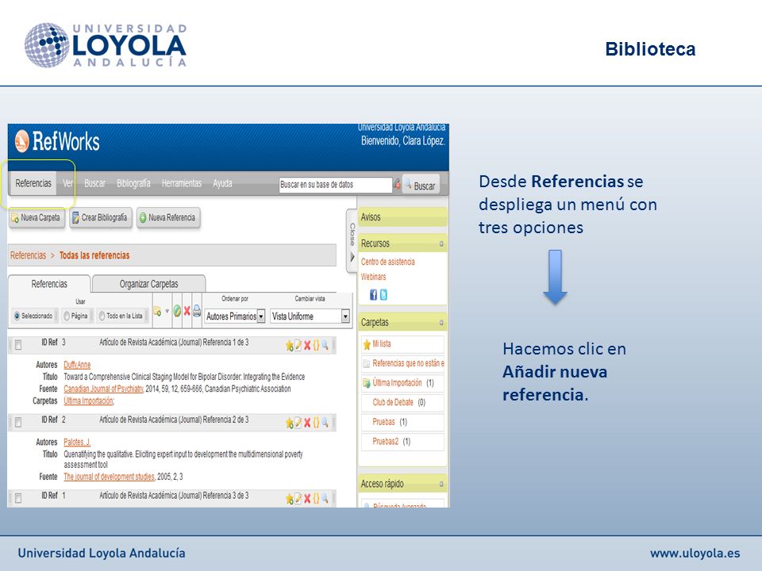The width and height of the screenshot is (762, 571).
Task: Click the Buscar search button
Action: (x=421, y=185)
